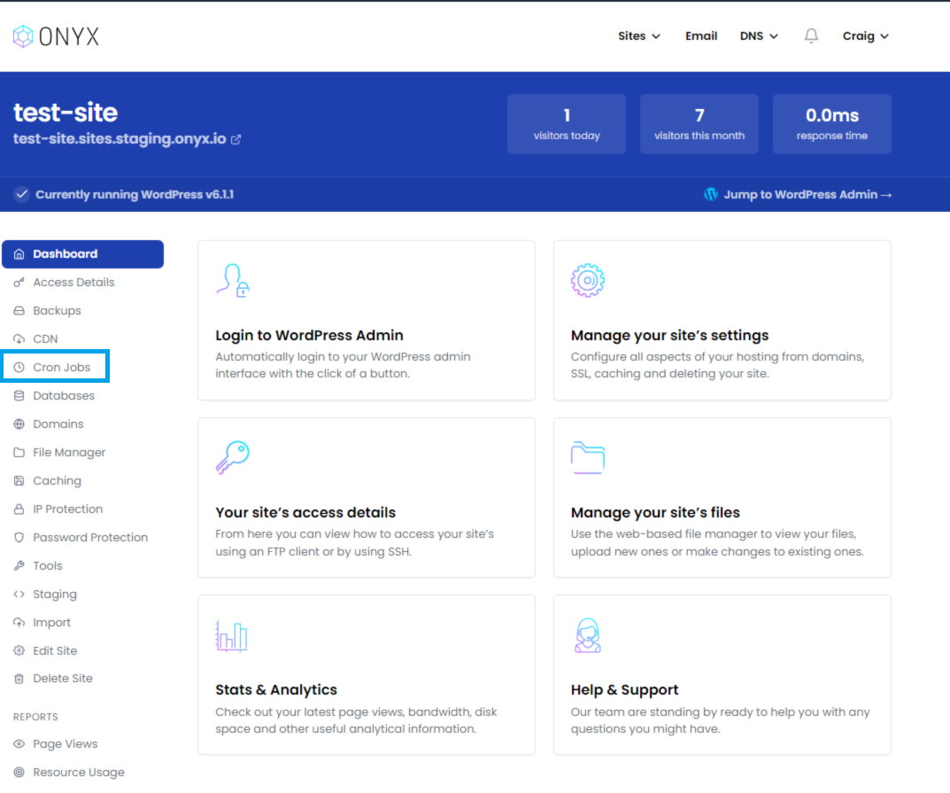This screenshot has width=950, height=793.
Task: Click Manage your site's files card title
Action: pyautogui.click(x=655, y=513)
